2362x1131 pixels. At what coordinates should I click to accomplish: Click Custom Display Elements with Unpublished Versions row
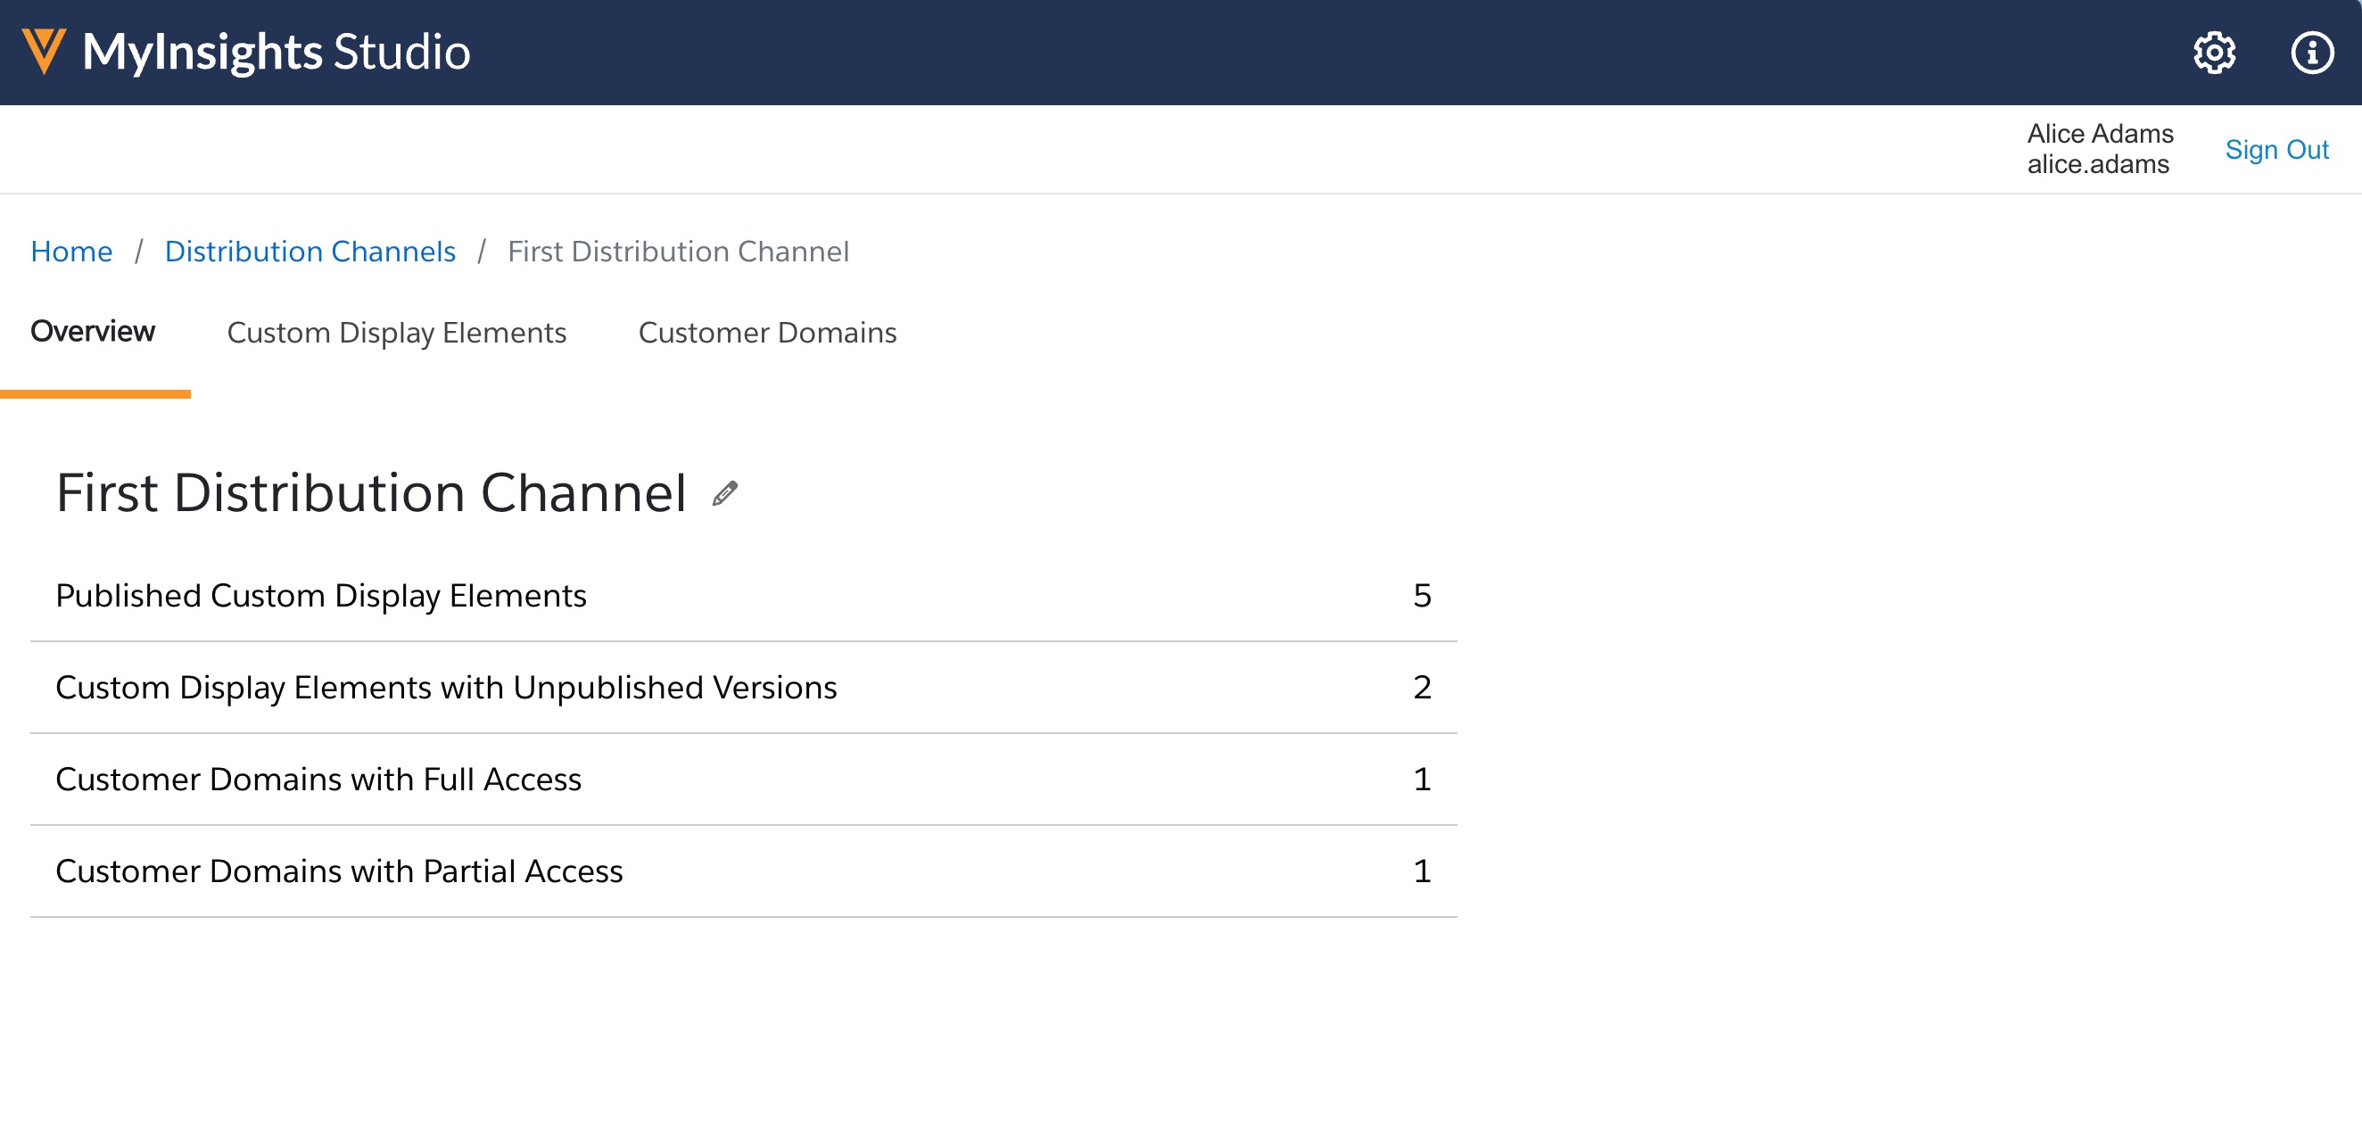pyautogui.click(x=446, y=688)
